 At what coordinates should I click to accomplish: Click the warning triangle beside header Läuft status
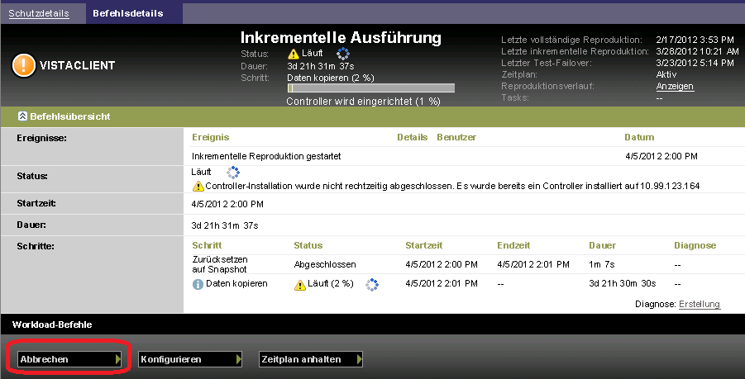[x=294, y=54]
